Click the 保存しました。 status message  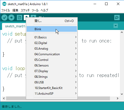point(12,107)
